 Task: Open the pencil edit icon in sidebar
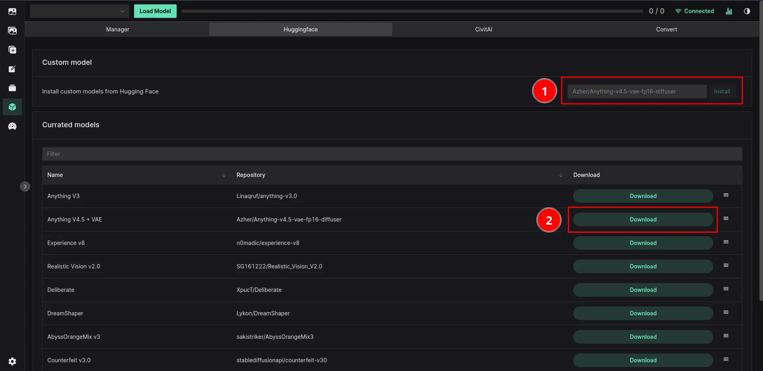point(12,69)
